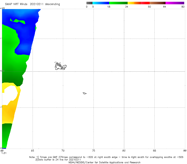Viewport: 187px width, 164px height.
Task: Click the longitude label '90'
Action: point(185,151)
